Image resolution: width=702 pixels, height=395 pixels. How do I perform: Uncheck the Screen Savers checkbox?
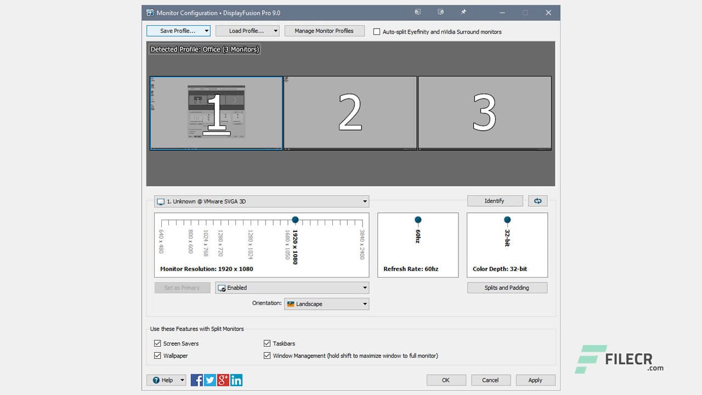tap(158, 343)
